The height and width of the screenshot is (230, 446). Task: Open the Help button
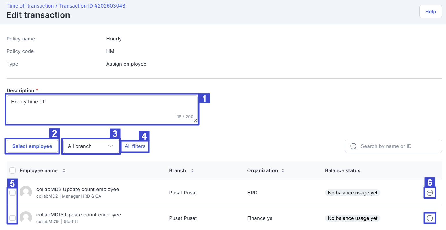tap(430, 12)
